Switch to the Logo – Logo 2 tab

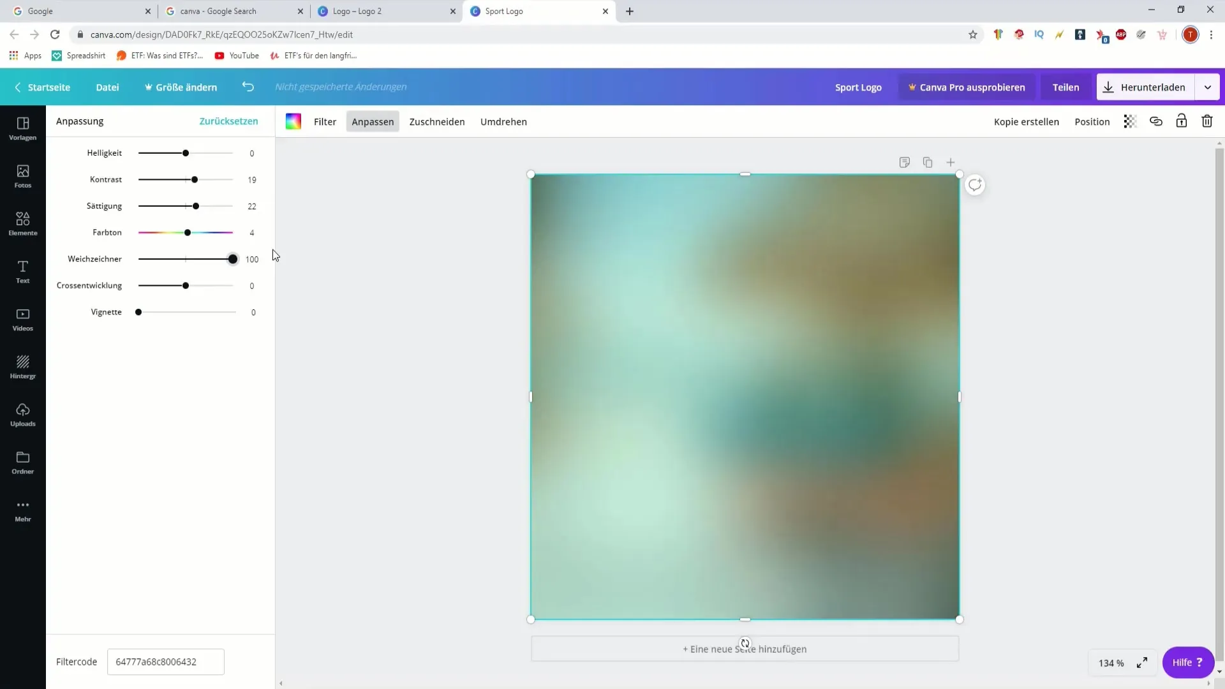[385, 11]
